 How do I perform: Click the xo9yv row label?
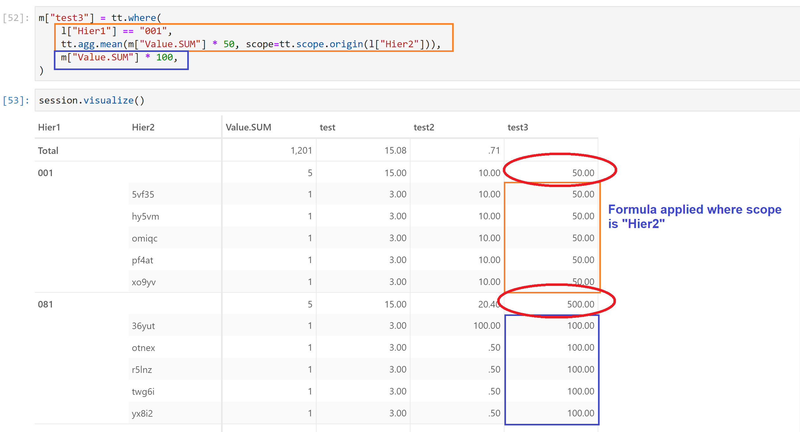143,281
